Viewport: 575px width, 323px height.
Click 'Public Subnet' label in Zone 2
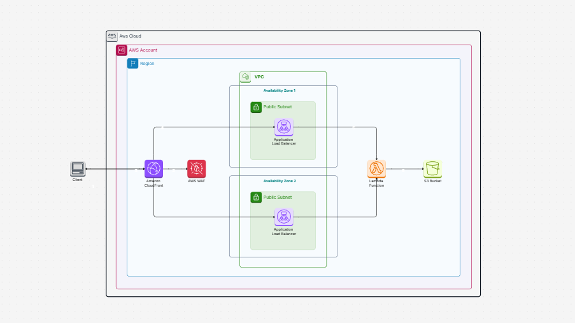[x=278, y=197]
